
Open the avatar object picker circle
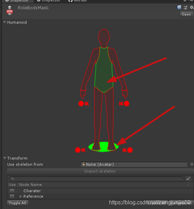point(192,164)
